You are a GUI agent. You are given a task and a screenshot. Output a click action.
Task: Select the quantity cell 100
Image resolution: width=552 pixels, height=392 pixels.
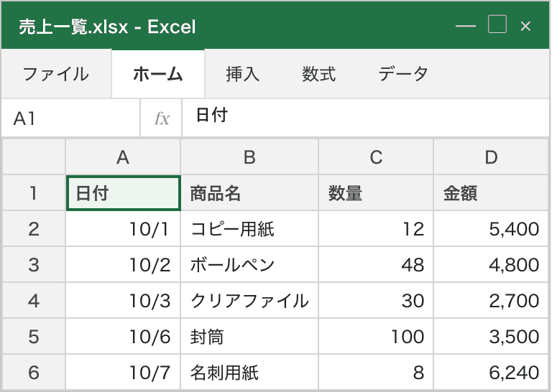[x=376, y=337]
